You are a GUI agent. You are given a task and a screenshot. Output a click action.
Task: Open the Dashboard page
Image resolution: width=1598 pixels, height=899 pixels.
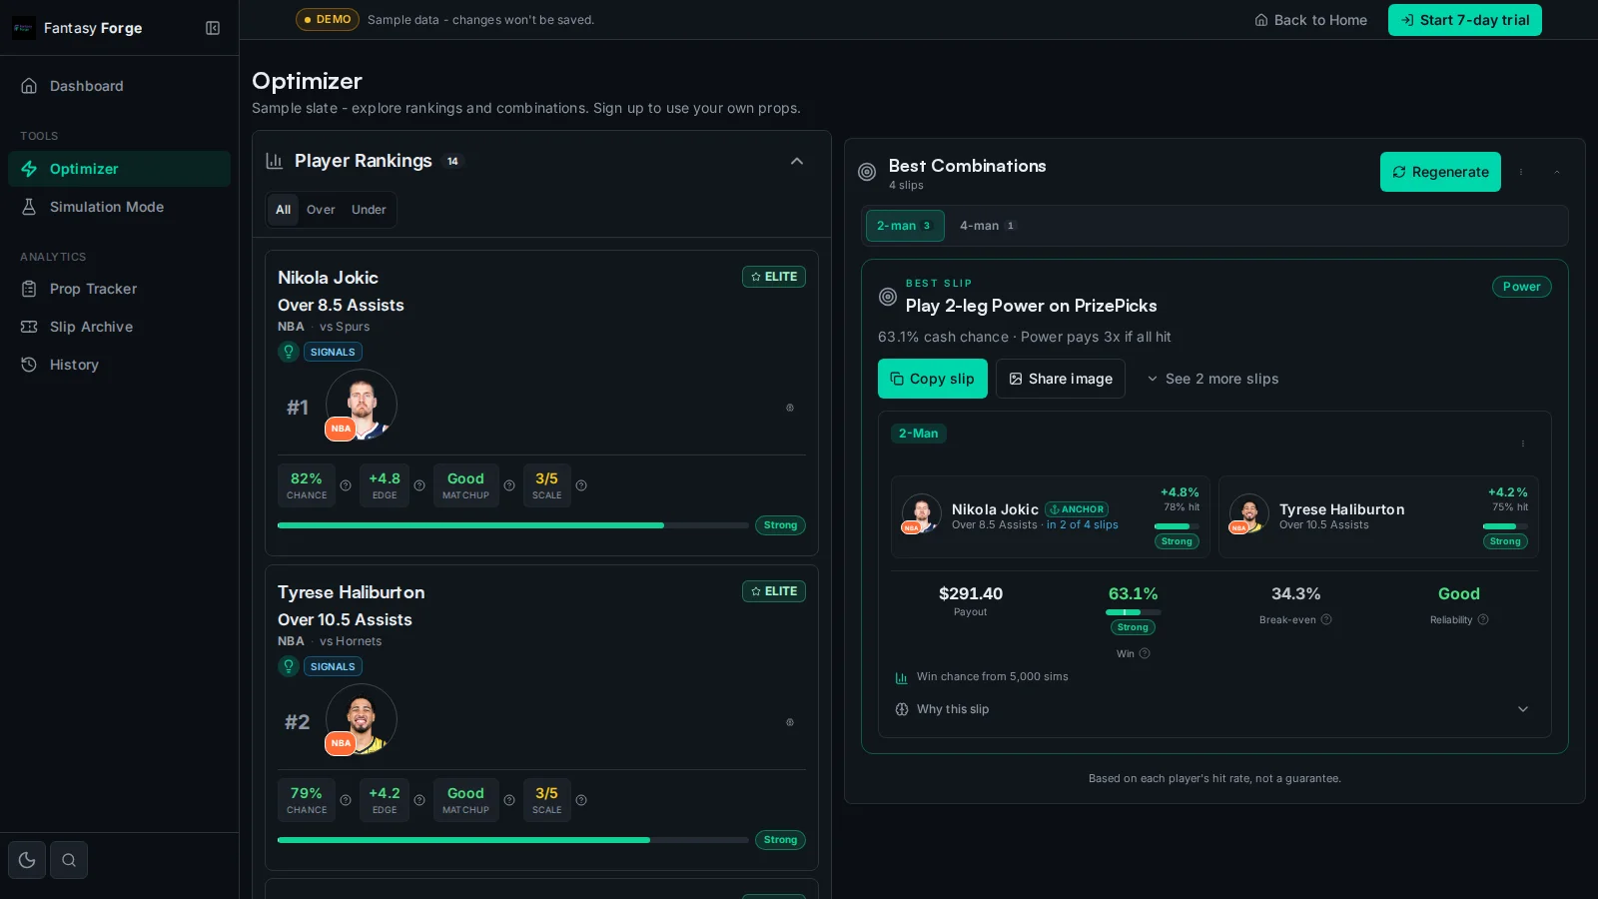[119, 86]
